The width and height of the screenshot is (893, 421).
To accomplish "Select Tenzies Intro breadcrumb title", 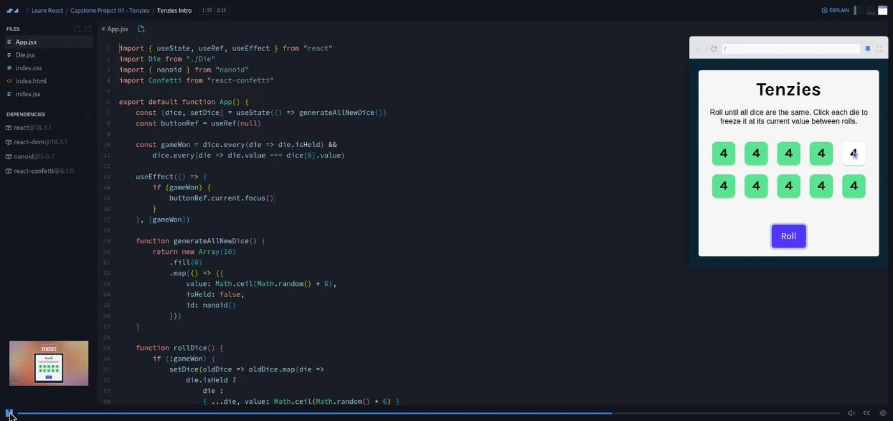I will click(174, 10).
